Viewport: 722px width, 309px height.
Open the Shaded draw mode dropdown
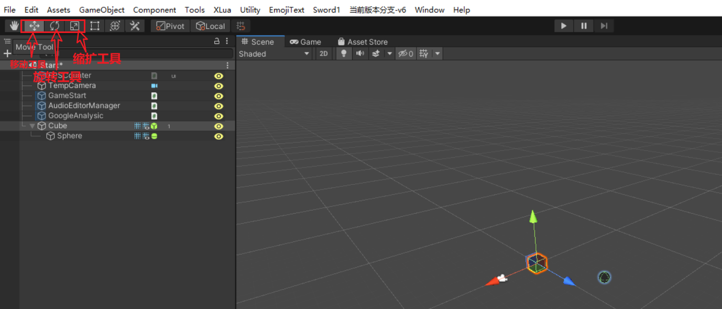[x=274, y=53]
